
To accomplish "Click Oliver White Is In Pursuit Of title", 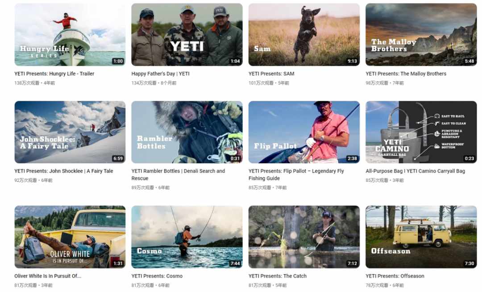I will pos(48,276).
